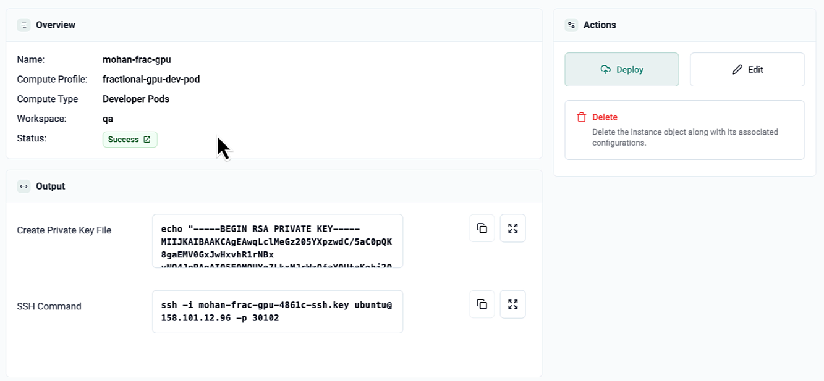Select the SSH Command text field
The height and width of the screenshot is (381, 824).
(277, 311)
